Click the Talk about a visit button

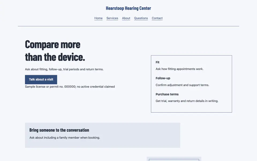41,79
